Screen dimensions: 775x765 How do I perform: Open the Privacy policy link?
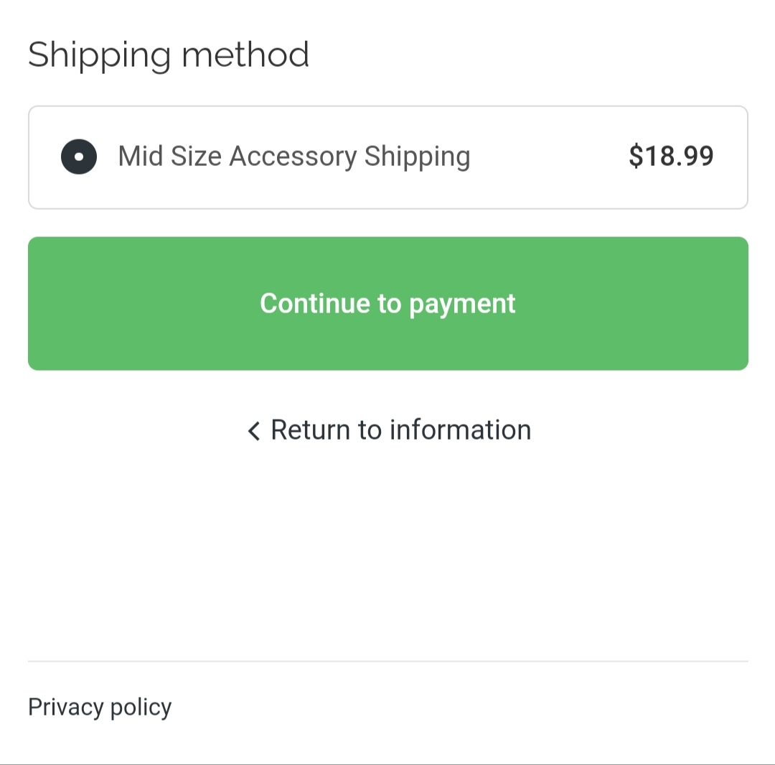point(100,707)
